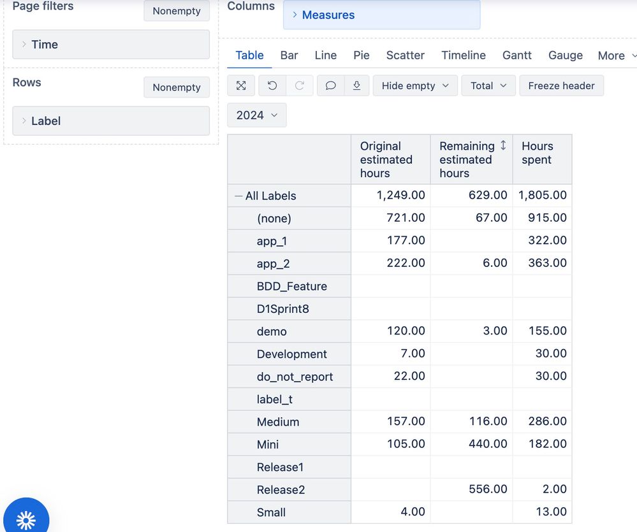The image size is (637, 532).
Task: Click the sort arrows on Remaining estimated hours
Action: pos(503,145)
